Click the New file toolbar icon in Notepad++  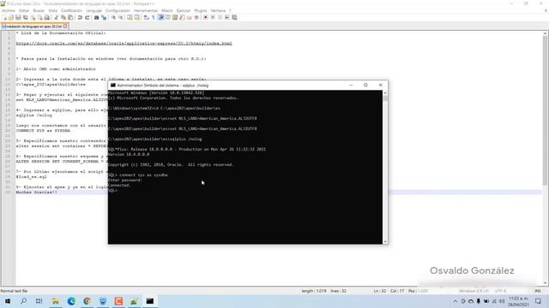pos(4,17)
